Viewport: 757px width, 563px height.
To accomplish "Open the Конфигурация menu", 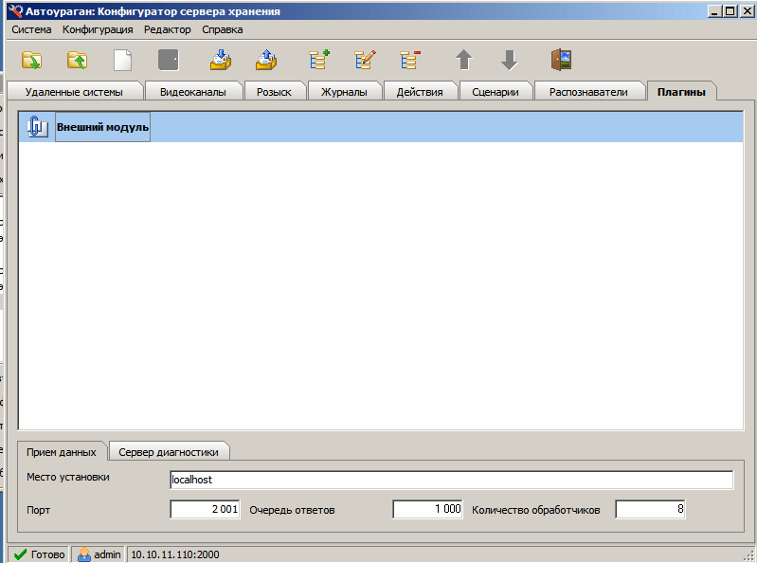I will pos(98,29).
